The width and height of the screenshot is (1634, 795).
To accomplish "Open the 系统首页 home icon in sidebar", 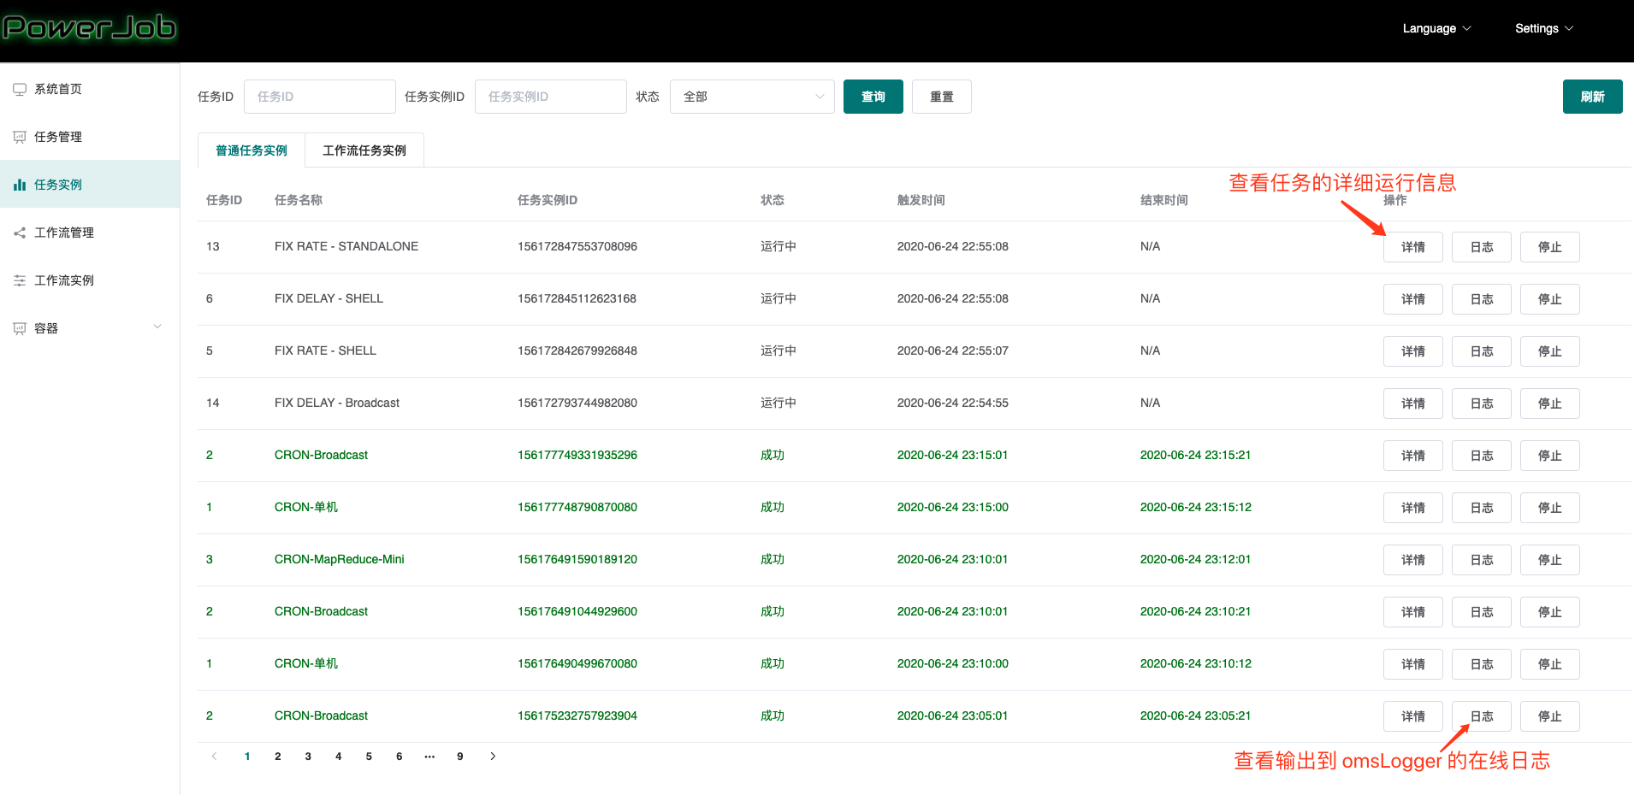I will point(20,88).
